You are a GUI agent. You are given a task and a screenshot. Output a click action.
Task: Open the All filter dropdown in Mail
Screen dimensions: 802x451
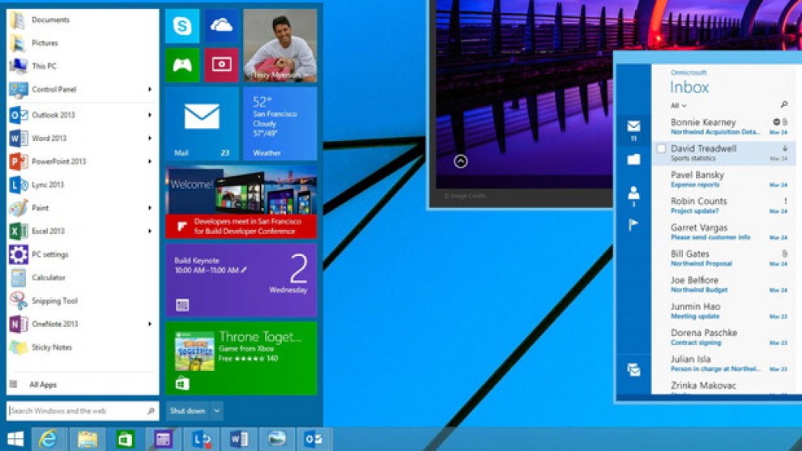[679, 106]
